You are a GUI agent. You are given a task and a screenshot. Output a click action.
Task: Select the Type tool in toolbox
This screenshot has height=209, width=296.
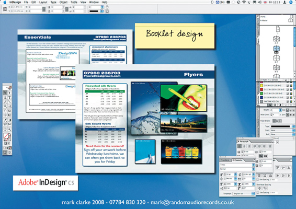(9, 97)
